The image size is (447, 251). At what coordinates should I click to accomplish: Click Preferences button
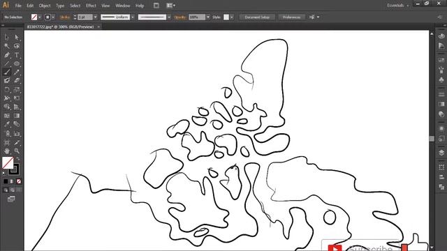click(x=292, y=17)
